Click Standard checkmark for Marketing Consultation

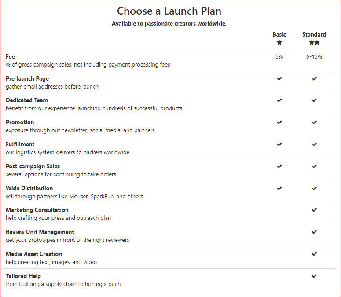coord(314,210)
